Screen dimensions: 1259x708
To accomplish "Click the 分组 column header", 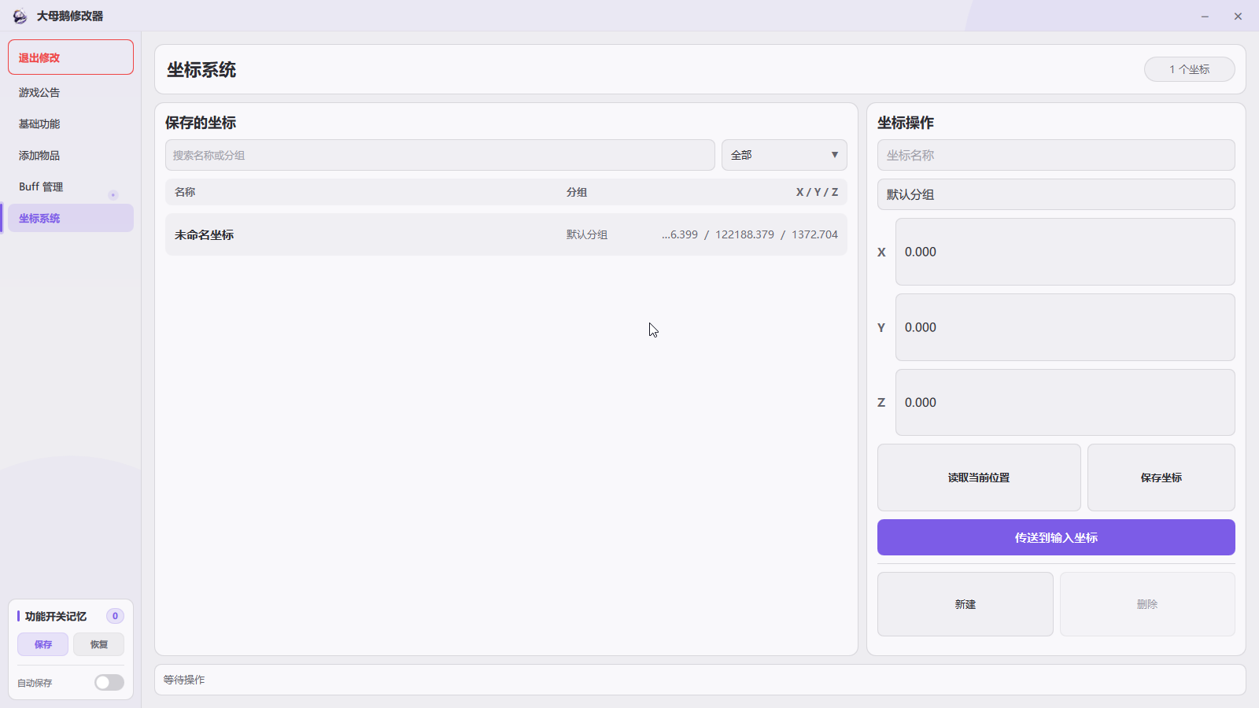I will pos(577,192).
